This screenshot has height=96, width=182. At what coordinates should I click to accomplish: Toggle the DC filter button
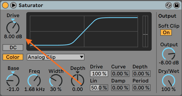tap(13, 47)
